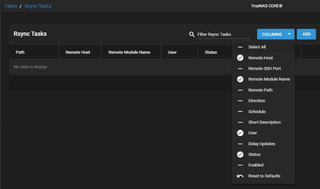320x189 pixels.
Task: Click the checkmark icon beside Remote Host
Action: point(240,58)
